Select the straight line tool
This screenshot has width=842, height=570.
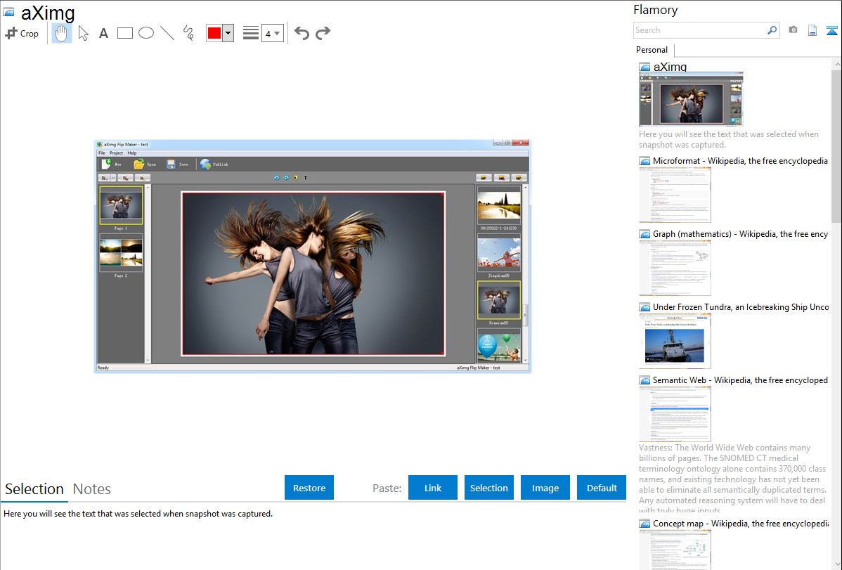[x=167, y=33]
